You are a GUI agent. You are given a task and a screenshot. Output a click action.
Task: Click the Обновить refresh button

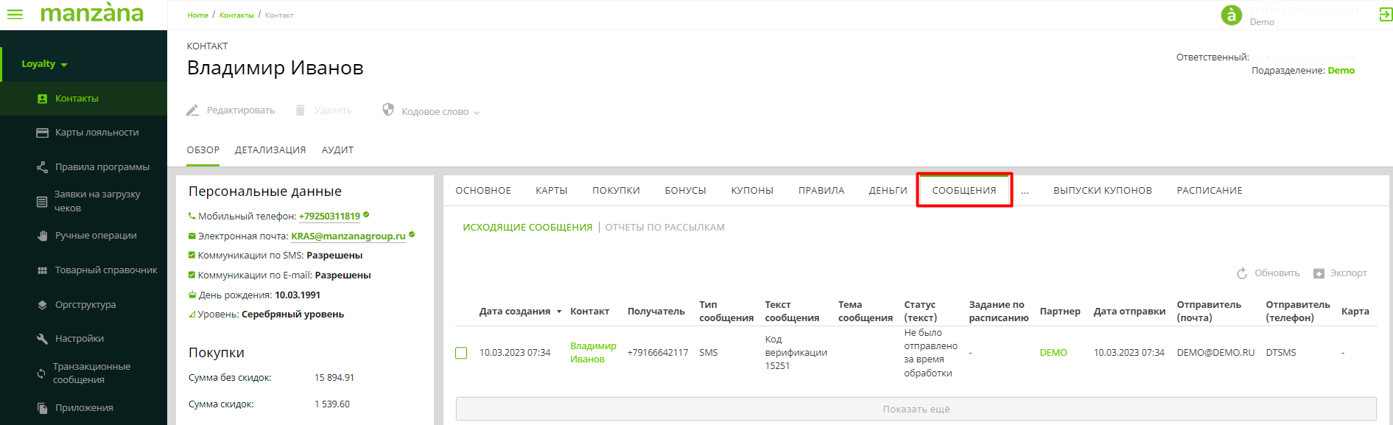[x=1268, y=273]
